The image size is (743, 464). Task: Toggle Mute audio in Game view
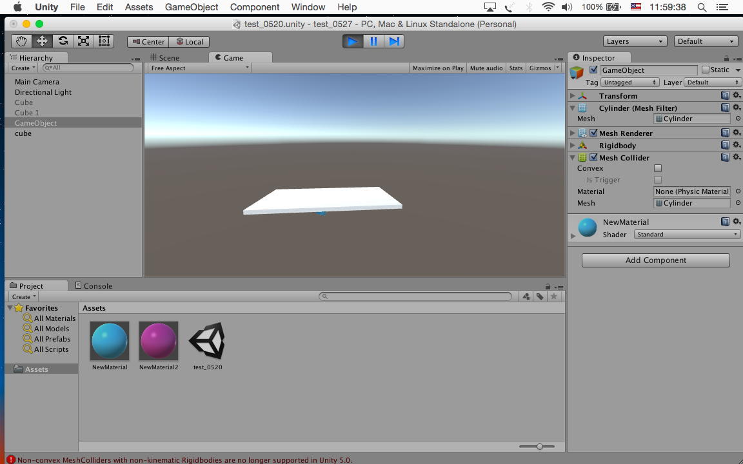pos(486,68)
